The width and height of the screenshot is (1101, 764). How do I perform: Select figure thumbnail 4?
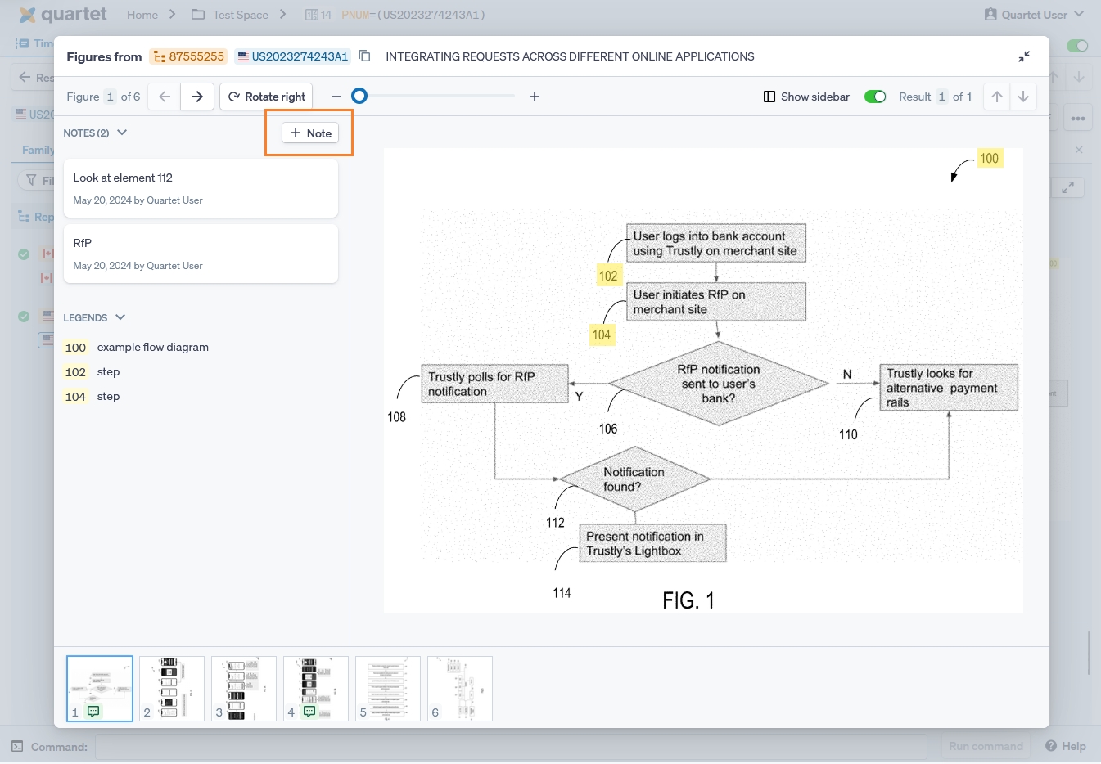tap(315, 688)
